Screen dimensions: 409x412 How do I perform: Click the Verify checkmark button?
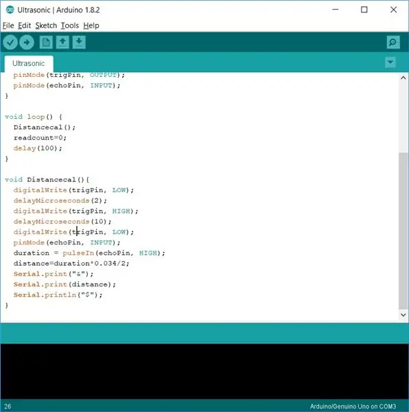10,42
